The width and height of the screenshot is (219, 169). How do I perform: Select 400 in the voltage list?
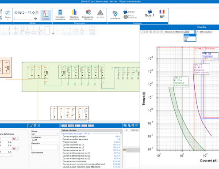pos(190,40)
